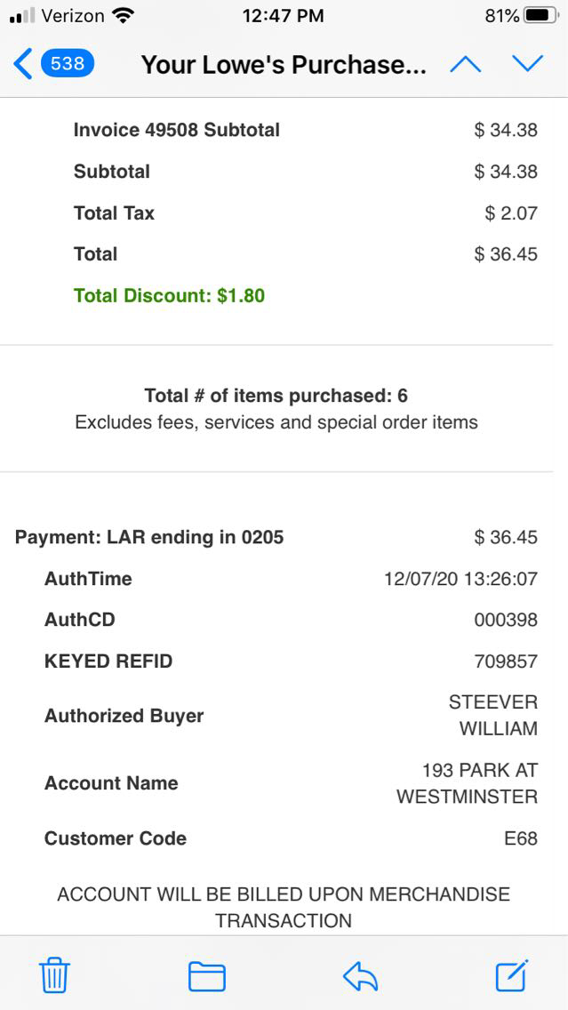Tap the Invoice 49508 Subtotal line
Screen dimensions: 568x1010
(176, 130)
